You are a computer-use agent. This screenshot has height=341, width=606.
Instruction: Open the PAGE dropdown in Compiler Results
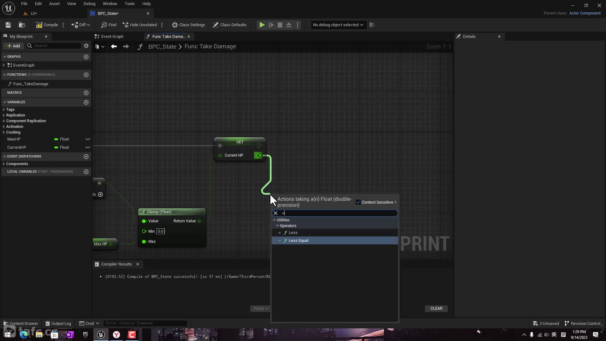point(261,309)
